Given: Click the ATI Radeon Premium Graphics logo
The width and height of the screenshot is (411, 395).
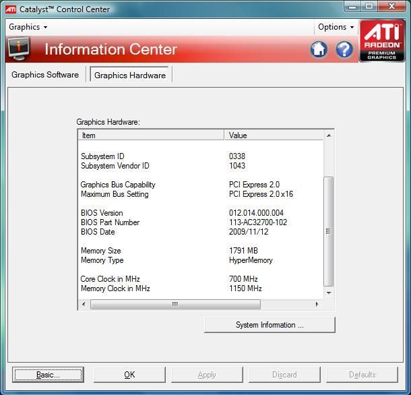Looking at the screenshot, I should [x=381, y=41].
